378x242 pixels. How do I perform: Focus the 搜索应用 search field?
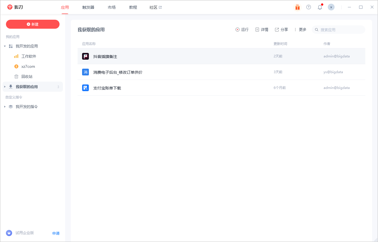coord(339,30)
